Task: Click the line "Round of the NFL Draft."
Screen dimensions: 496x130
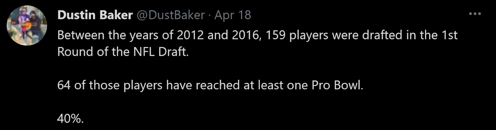Action: (123, 52)
